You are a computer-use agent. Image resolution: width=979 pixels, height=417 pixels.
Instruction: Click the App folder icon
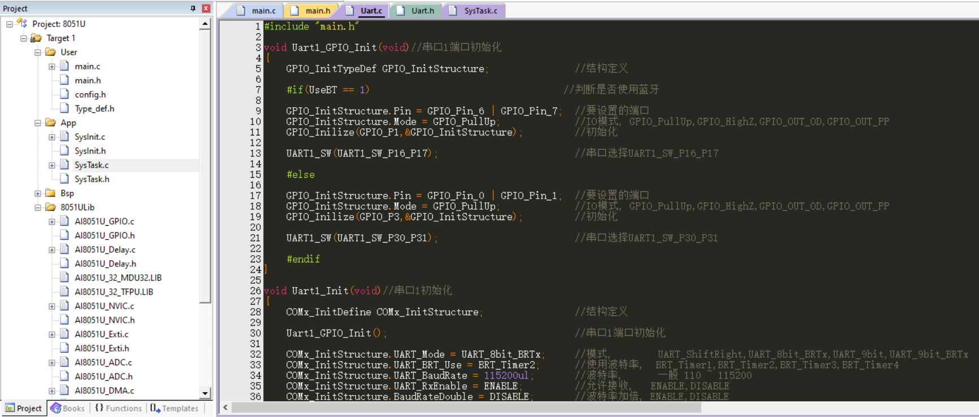(x=51, y=122)
